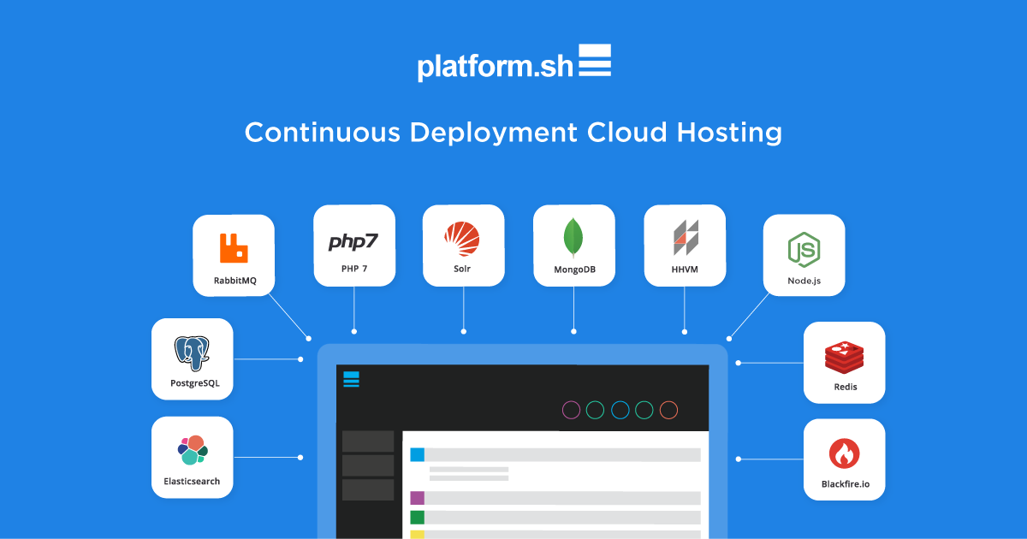Click the platform.sh logo at top
This screenshot has height=539, width=1027.
pos(513,64)
